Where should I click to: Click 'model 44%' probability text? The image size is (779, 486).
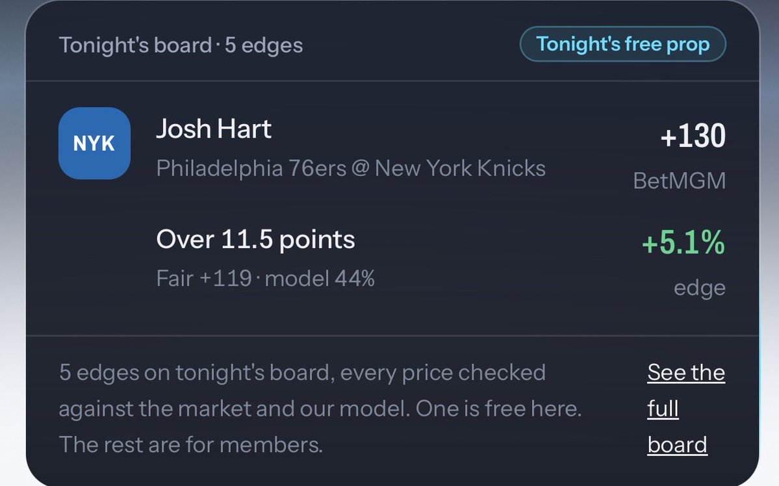tap(320, 278)
